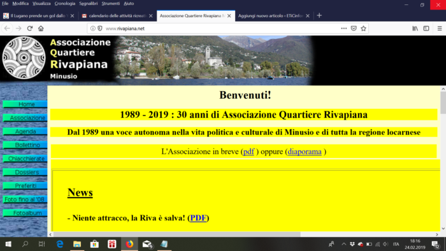Image resolution: width=446 pixels, height=251 pixels.
Task: Open Foto fino al '08 section
Action: click(25, 199)
